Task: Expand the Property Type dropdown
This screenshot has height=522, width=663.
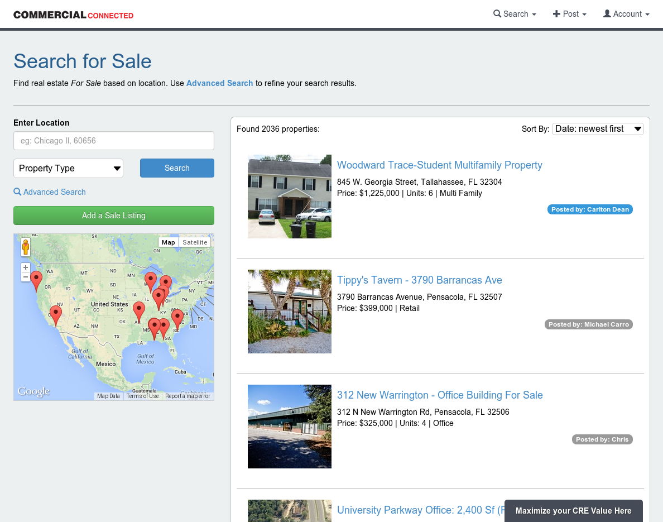Action: [69, 169]
